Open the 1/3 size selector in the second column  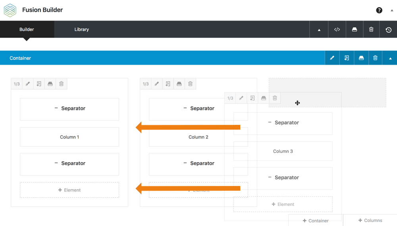[x=146, y=84]
